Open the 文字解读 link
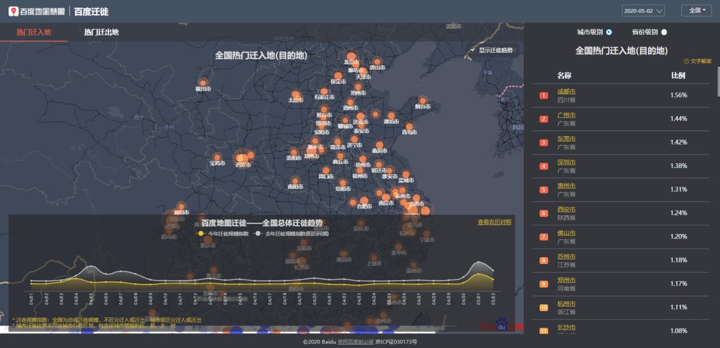This screenshot has height=348, width=720. (701, 61)
